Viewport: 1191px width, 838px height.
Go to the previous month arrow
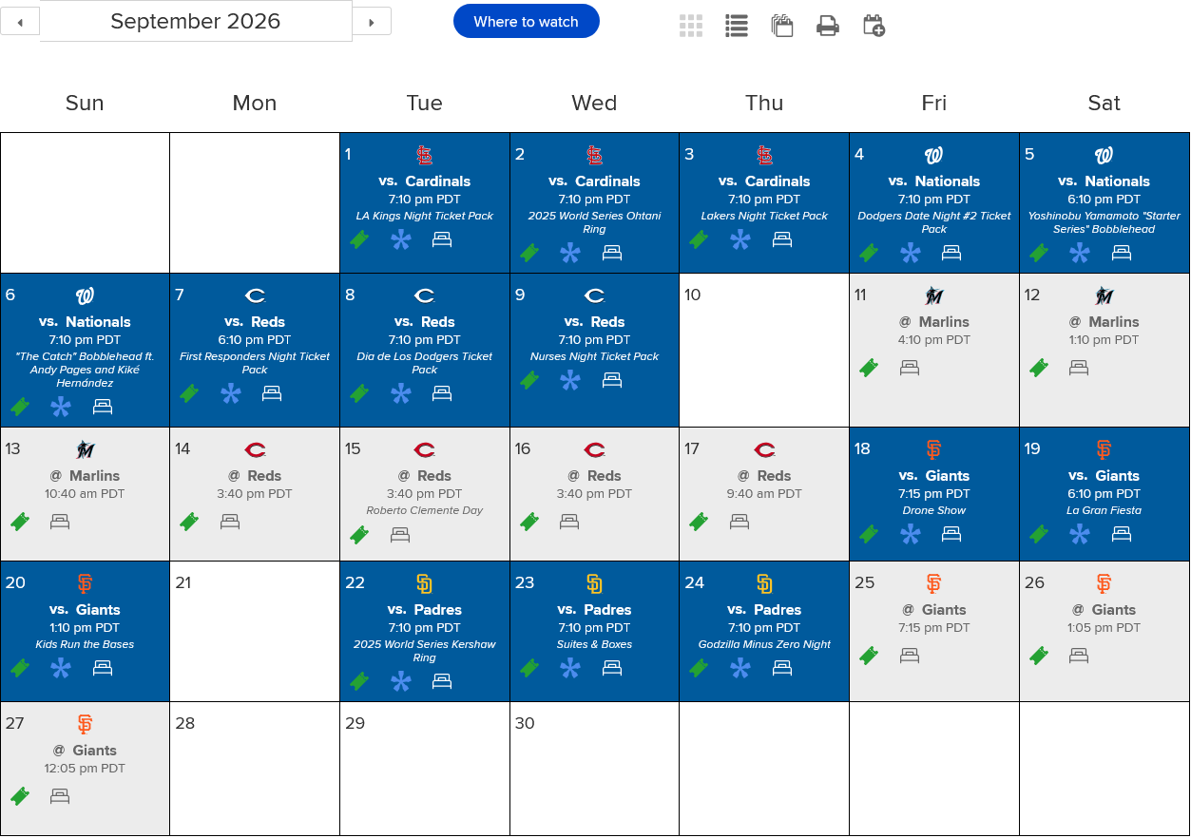point(20,21)
